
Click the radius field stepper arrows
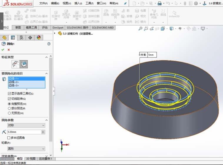point(43,132)
